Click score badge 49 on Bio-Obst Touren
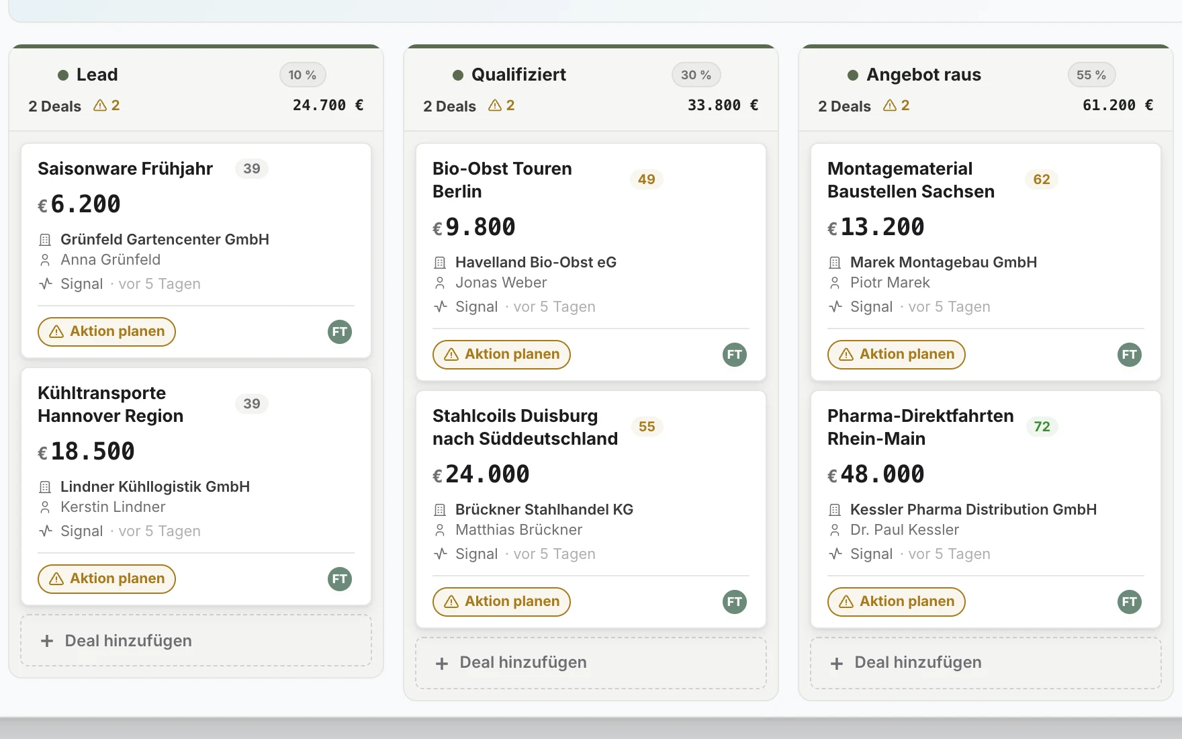Image resolution: width=1182 pixels, height=739 pixels. tap(647, 179)
